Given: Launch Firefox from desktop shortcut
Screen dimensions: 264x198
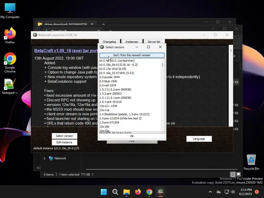Looking at the screenshot, I should pos(10,36).
